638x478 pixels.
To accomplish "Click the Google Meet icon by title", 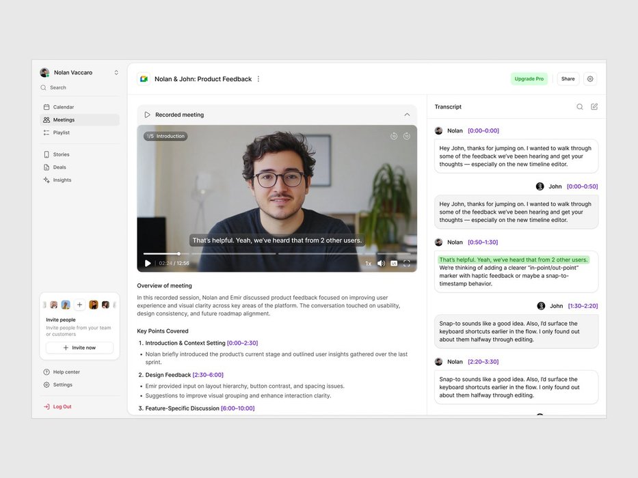I will 144,79.
